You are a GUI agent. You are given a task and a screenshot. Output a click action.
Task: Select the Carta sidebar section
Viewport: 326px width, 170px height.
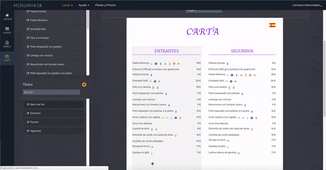tap(7, 58)
